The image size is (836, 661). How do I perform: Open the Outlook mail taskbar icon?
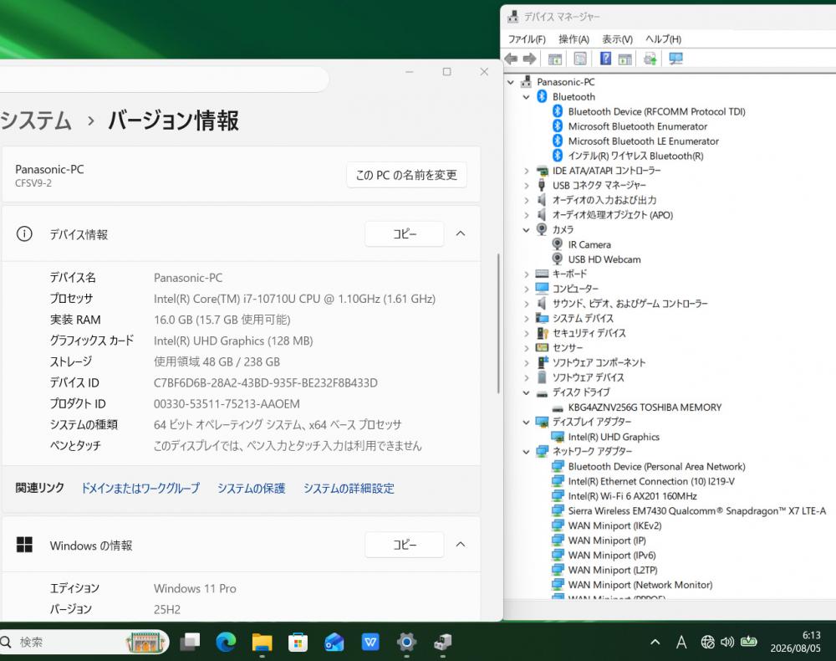click(x=334, y=642)
